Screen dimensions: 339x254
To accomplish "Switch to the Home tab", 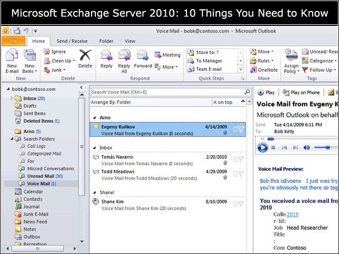I will [39, 41].
